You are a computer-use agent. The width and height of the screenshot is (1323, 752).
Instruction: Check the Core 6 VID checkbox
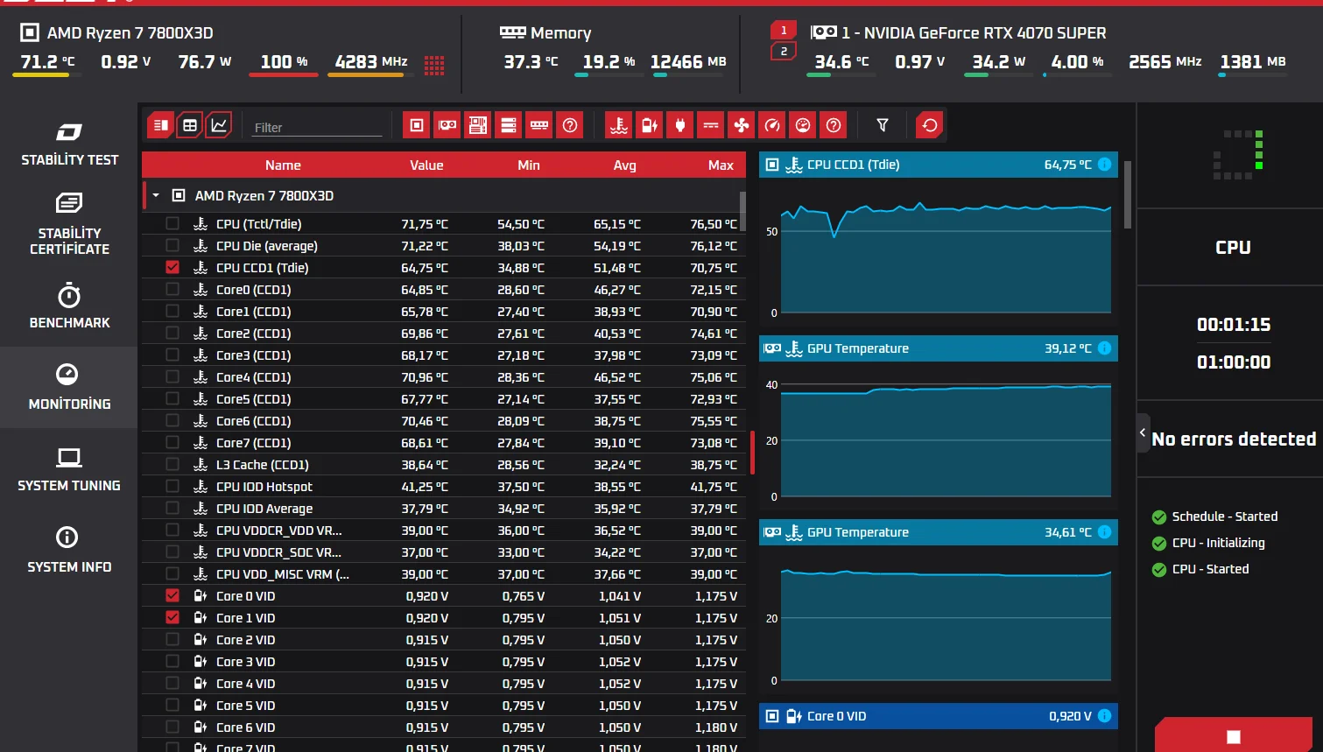[x=172, y=727]
